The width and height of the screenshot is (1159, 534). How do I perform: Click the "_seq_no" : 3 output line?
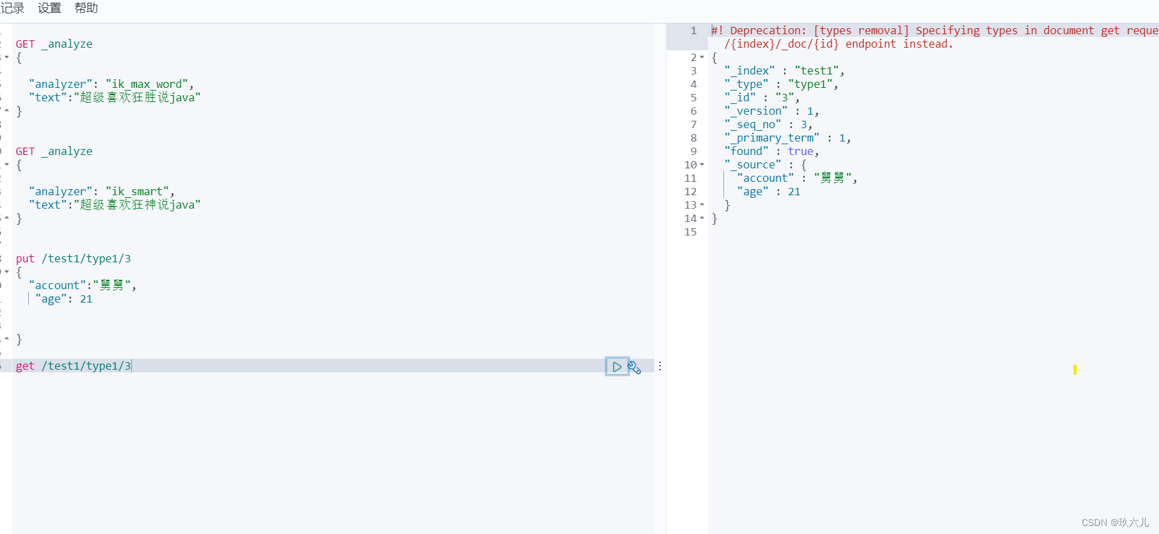768,125
